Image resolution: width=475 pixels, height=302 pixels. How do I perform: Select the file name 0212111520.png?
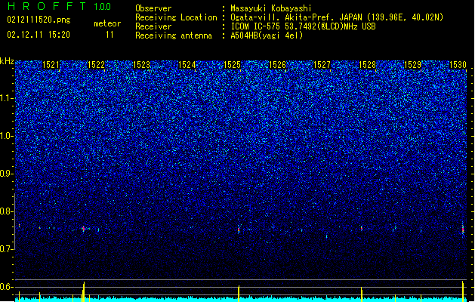click(39, 20)
